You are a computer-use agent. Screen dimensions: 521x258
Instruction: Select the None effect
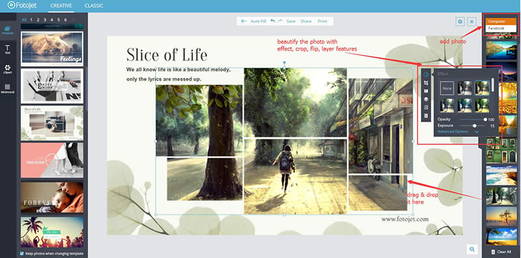pos(447,88)
